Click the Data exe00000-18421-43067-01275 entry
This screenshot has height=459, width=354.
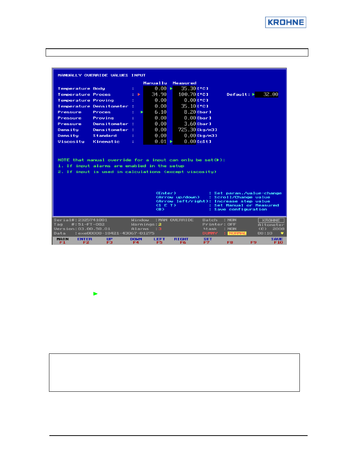pyautogui.click(x=104, y=233)
